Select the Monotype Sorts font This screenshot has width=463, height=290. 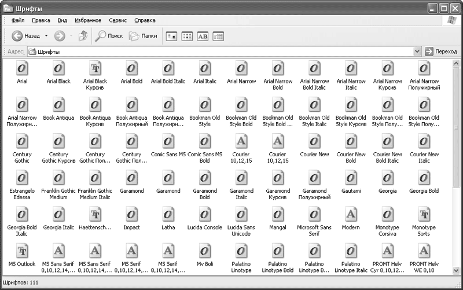click(x=424, y=222)
